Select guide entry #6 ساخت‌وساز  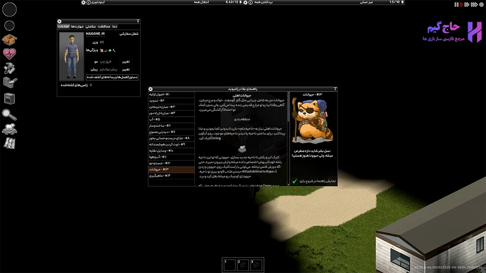171,126
